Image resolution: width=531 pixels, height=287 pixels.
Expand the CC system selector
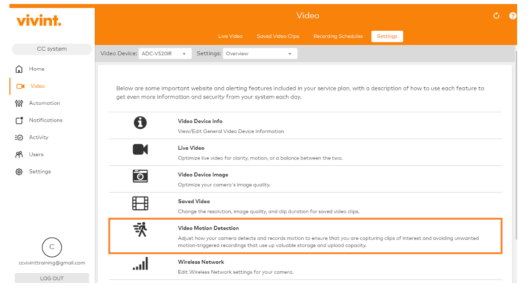click(52, 49)
